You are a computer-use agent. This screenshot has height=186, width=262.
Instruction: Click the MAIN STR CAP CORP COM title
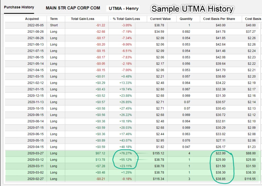pyautogui.click(x=73, y=8)
